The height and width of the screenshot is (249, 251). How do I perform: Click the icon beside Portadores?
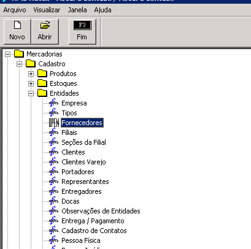pos(53,171)
